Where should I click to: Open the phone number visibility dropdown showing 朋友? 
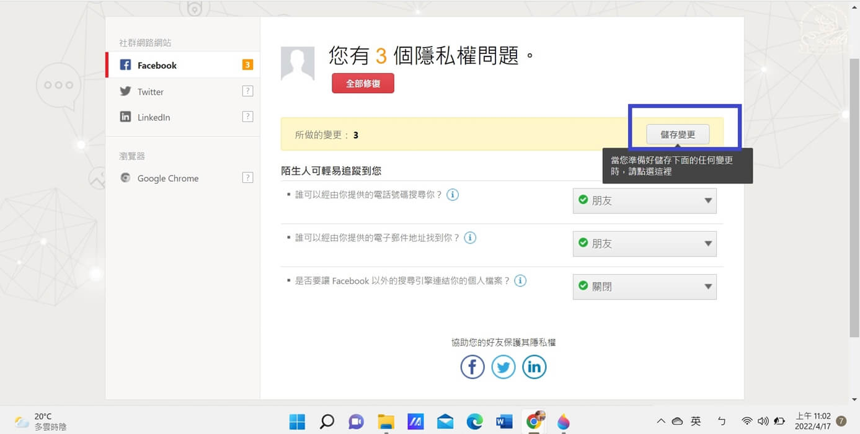[644, 200]
